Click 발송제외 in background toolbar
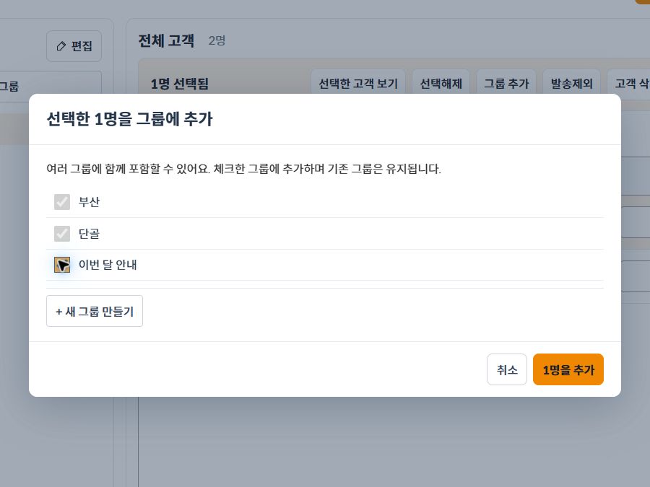This screenshot has height=487, width=650. pyautogui.click(x=571, y=84)
